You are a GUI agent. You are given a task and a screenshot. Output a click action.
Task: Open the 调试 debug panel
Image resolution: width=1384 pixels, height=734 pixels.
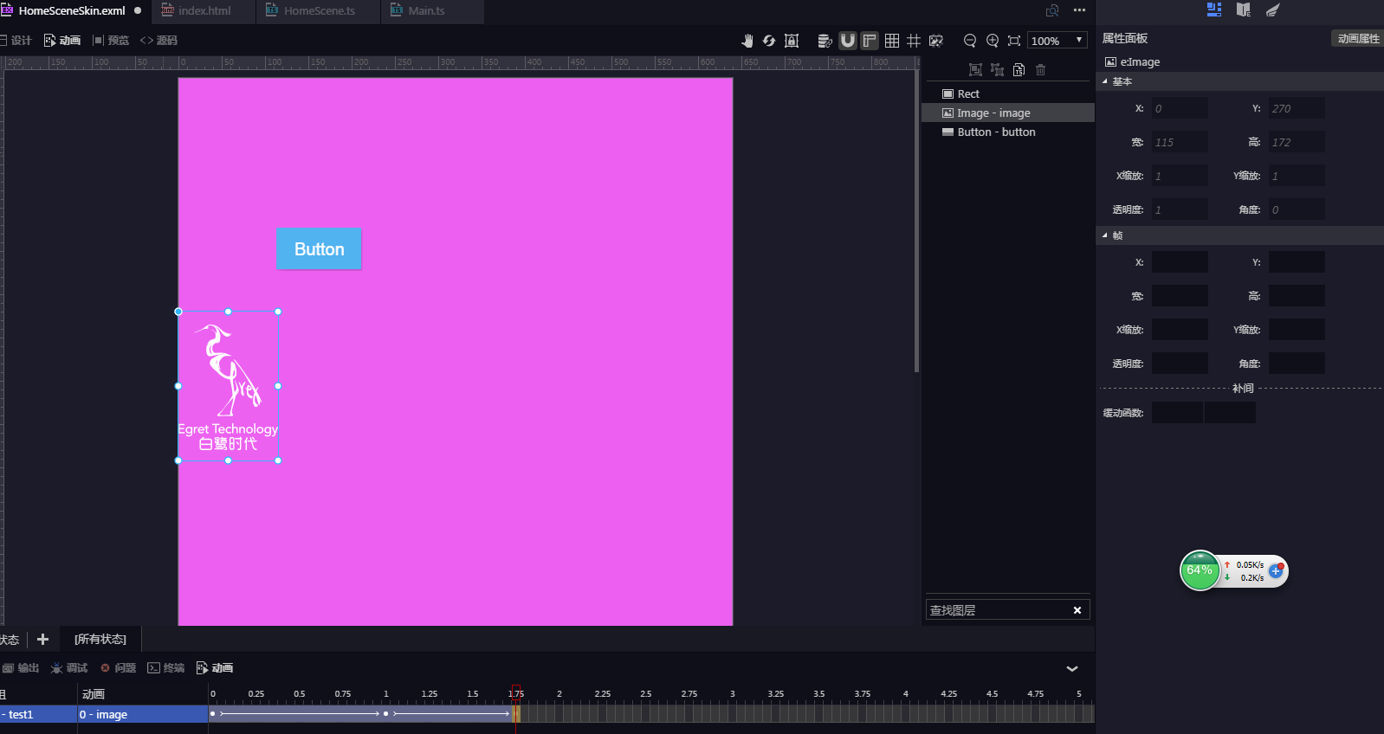coord(69,668)
